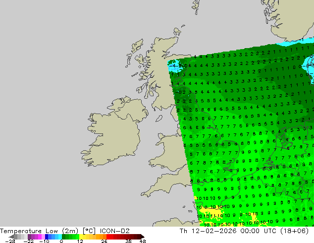
Task: Click the '26' legend label
Action: click(x=104, y=241)
